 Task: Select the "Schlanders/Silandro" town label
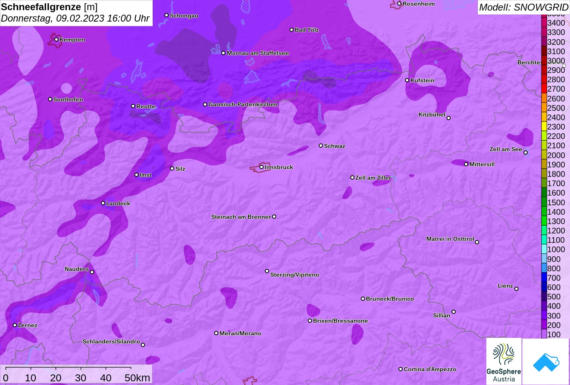(x=111, y=341)
